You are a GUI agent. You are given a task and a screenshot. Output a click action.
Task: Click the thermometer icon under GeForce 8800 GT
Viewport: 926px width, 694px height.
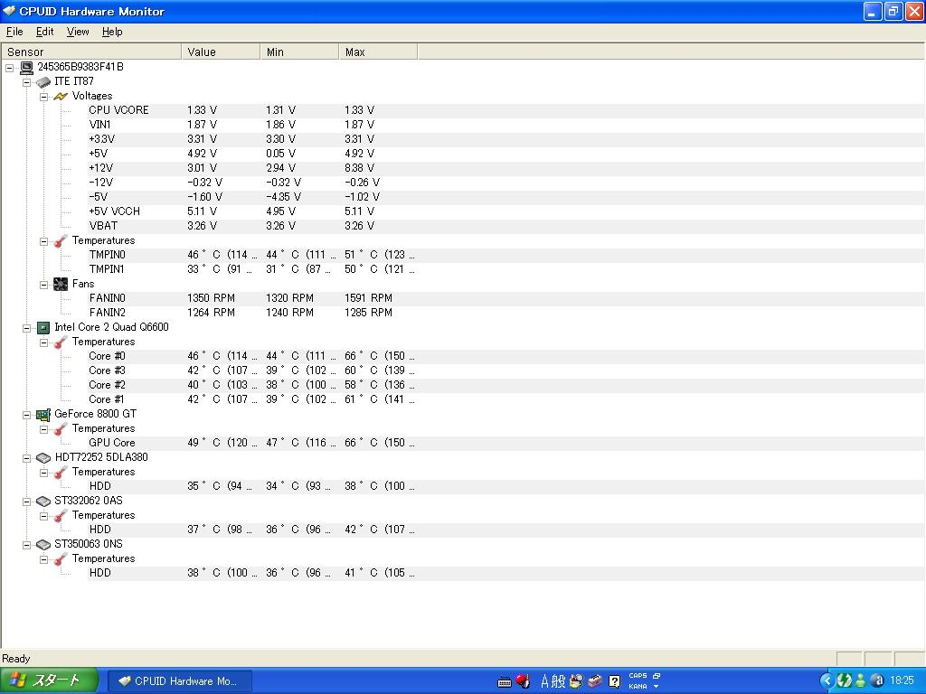tap(61, 429)
